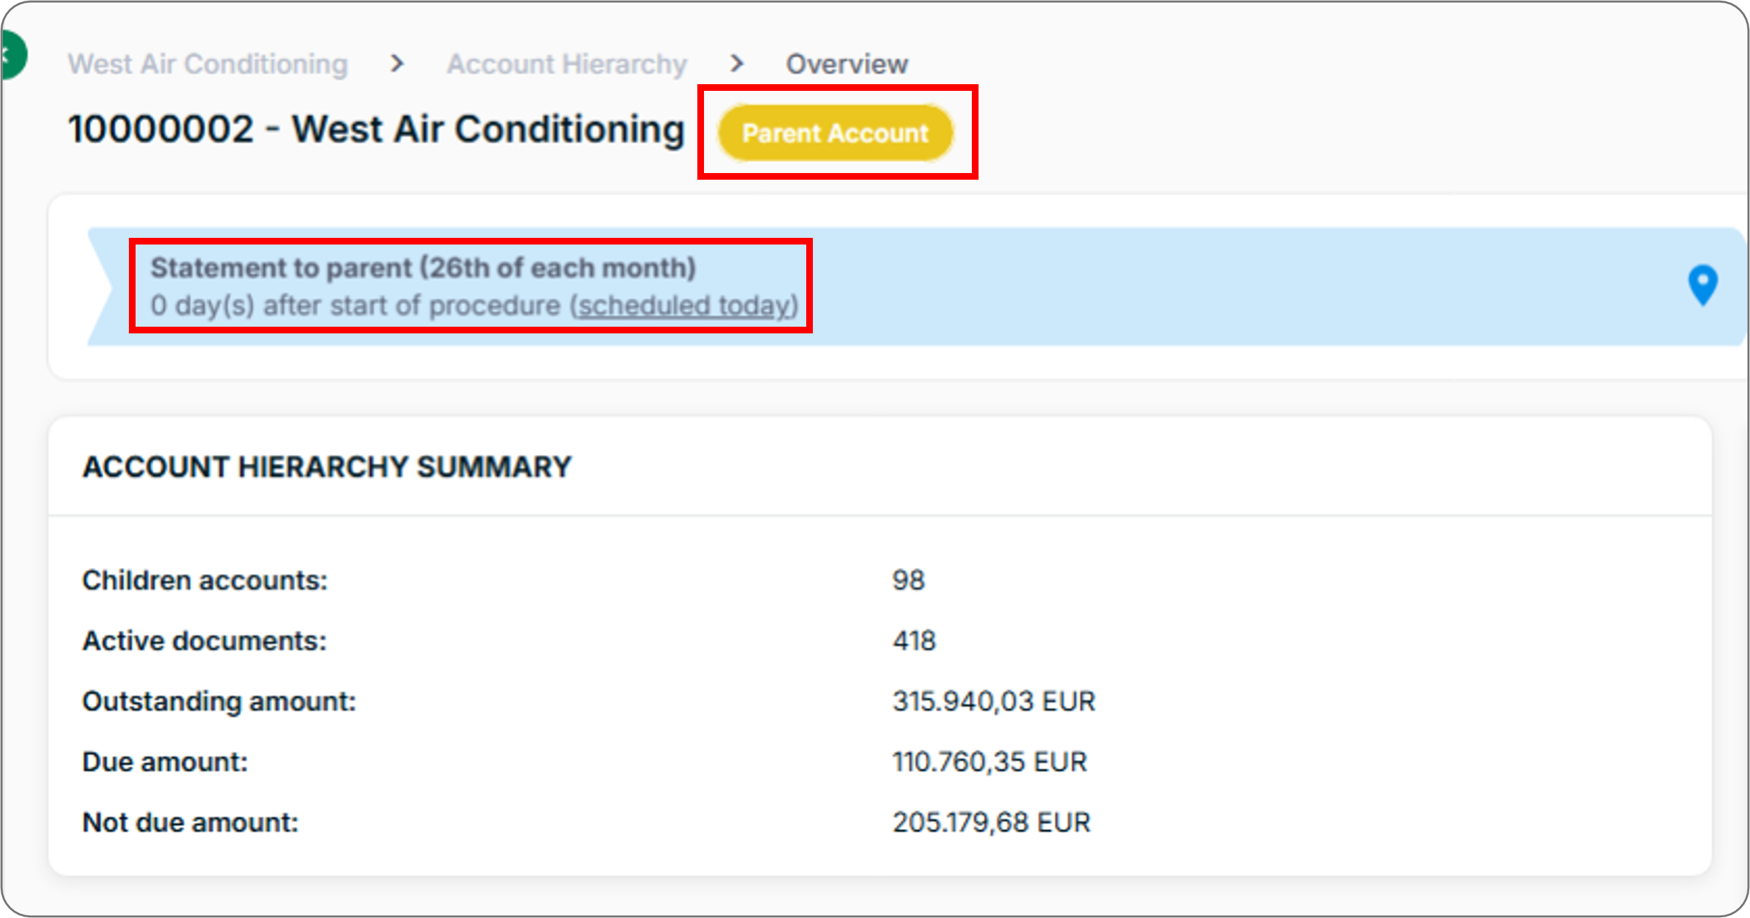Viewport: 1750px width, 918px height.
Task: Go to the Account Hierarchy breadcrumb
Action: click(567, 64)
